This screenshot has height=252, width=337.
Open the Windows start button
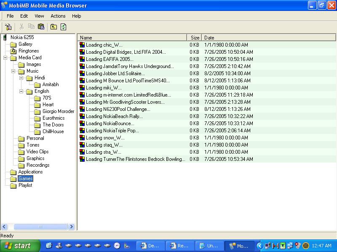20,246
